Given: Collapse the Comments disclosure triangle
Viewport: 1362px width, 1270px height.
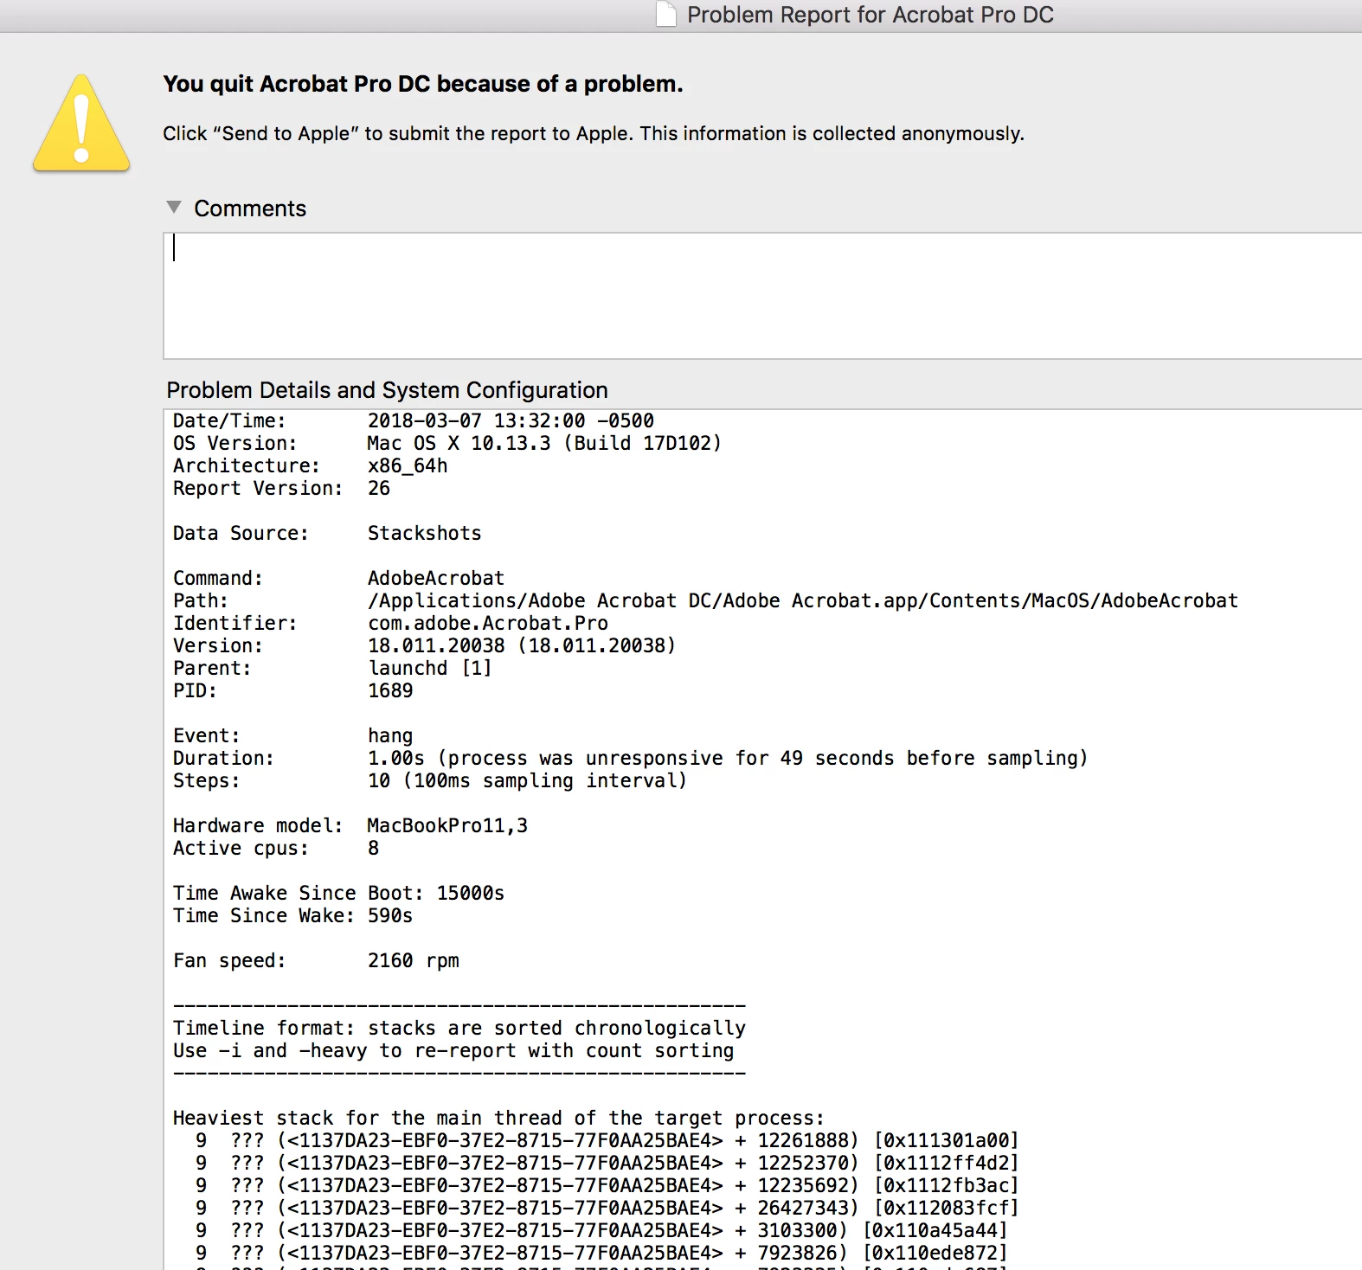Looking at the screenshot, I should tap(174, 208).
